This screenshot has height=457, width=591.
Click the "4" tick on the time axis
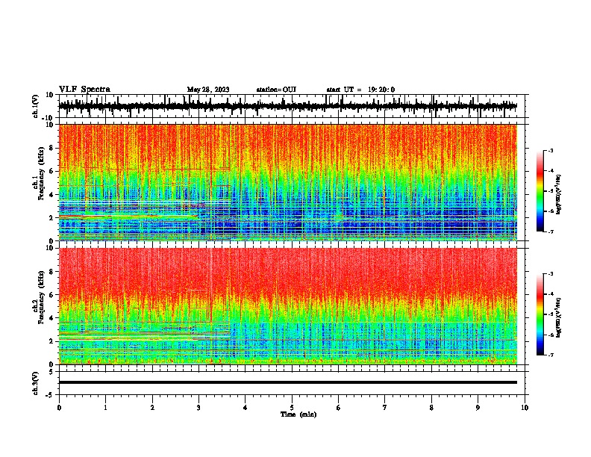[x=246, y=408]
